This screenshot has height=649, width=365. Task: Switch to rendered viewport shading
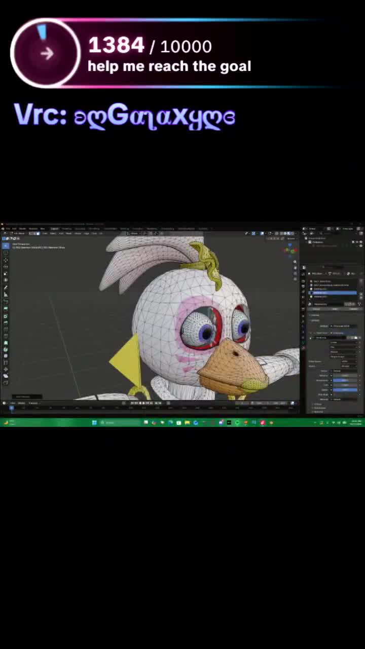293,233
